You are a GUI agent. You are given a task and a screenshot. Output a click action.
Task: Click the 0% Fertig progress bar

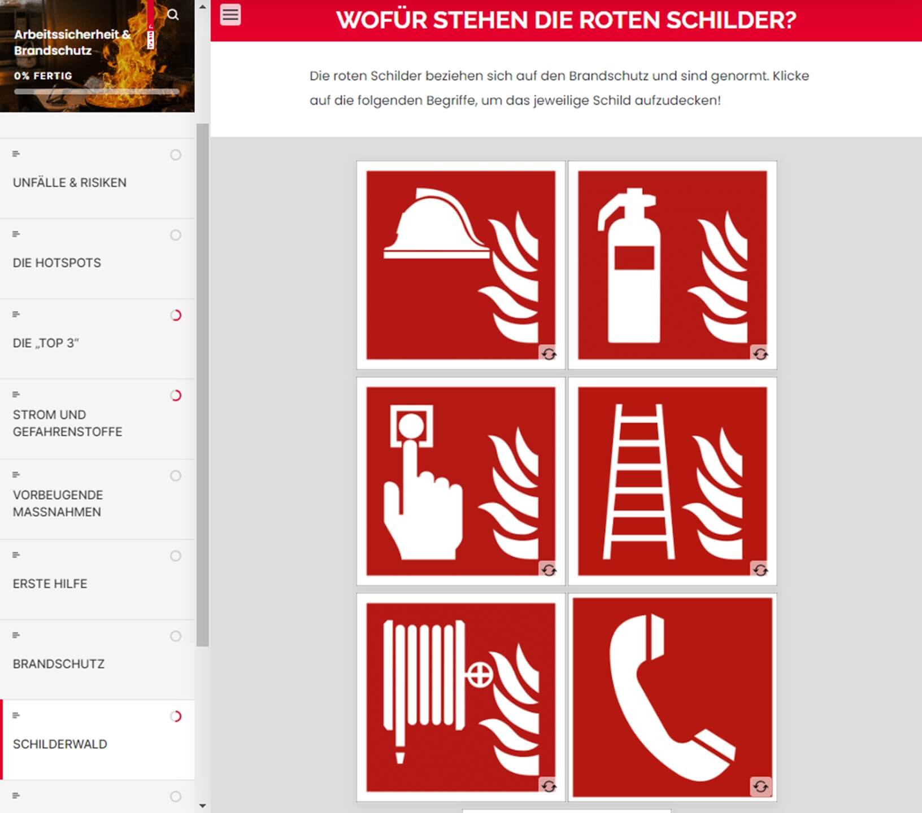[97, 91]
